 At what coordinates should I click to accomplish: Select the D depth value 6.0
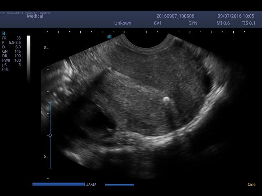(18, 47)
